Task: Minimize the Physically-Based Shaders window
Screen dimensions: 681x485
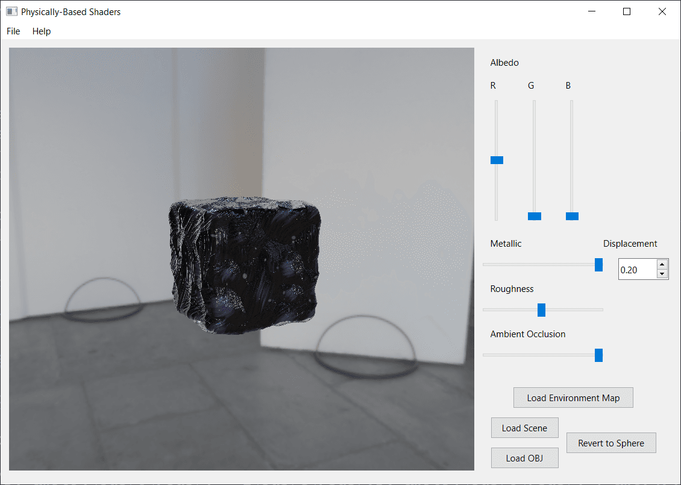Action: [592, 11]
